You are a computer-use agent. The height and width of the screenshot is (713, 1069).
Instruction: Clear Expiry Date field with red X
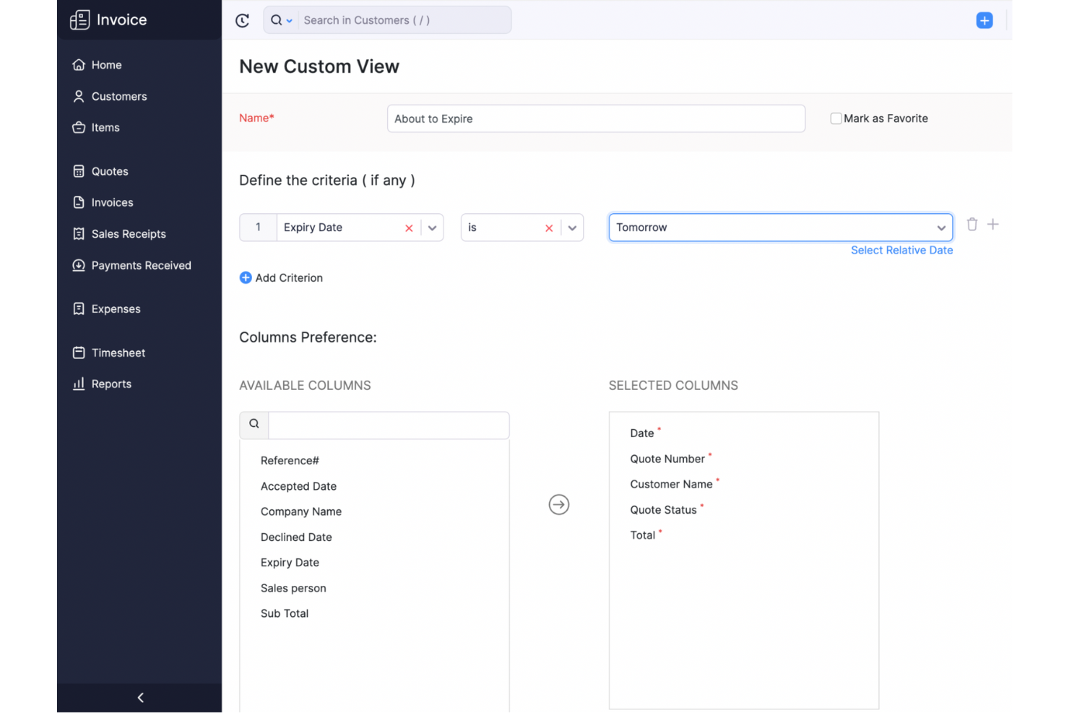click(x=409, y=228)
